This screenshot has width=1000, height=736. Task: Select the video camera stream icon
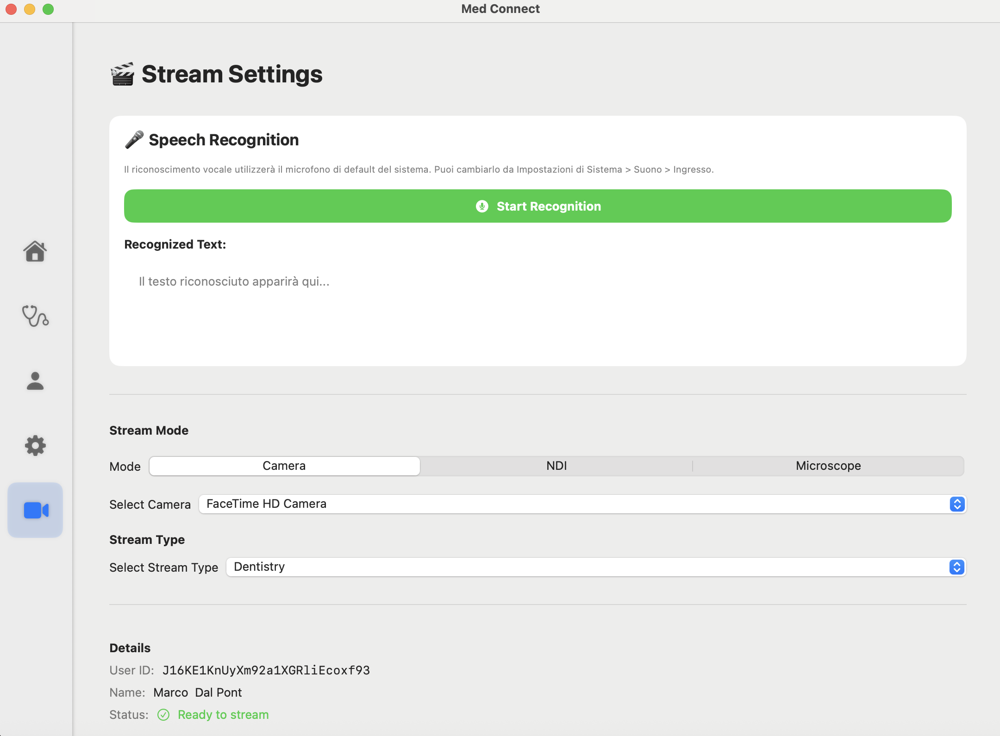pos(35,510)
